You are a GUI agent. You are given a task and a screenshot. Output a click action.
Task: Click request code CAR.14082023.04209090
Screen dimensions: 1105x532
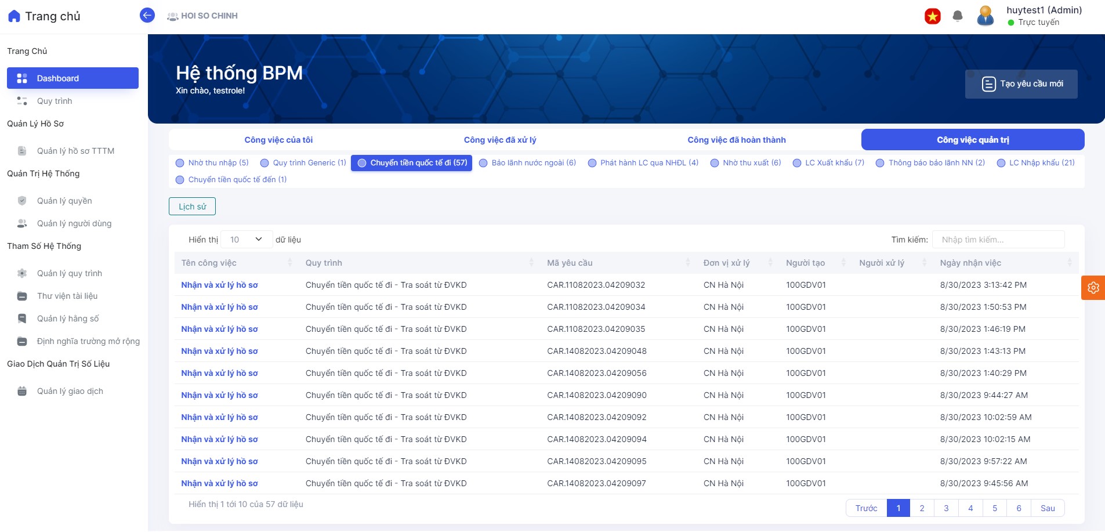pyautogui.click(x=597, y=395)
